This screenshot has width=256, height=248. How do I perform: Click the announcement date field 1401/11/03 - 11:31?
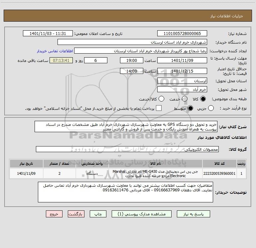tap(48, 34)
